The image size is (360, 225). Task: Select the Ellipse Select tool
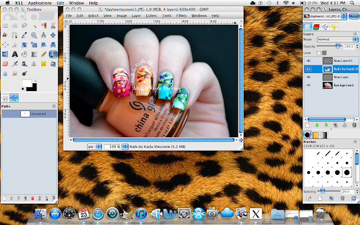(15, 25)
